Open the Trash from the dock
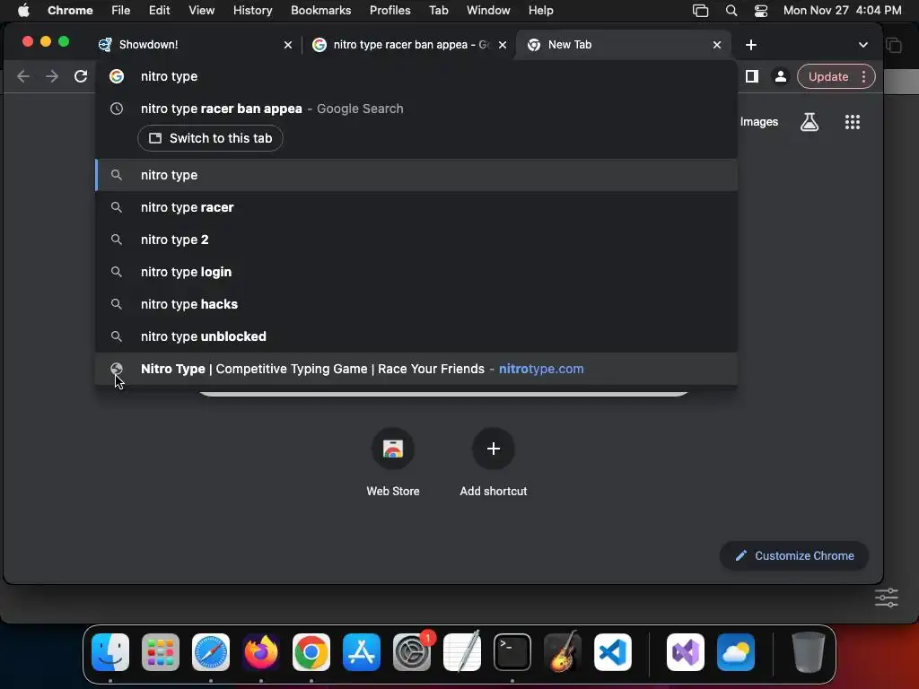 pos(809,652)
